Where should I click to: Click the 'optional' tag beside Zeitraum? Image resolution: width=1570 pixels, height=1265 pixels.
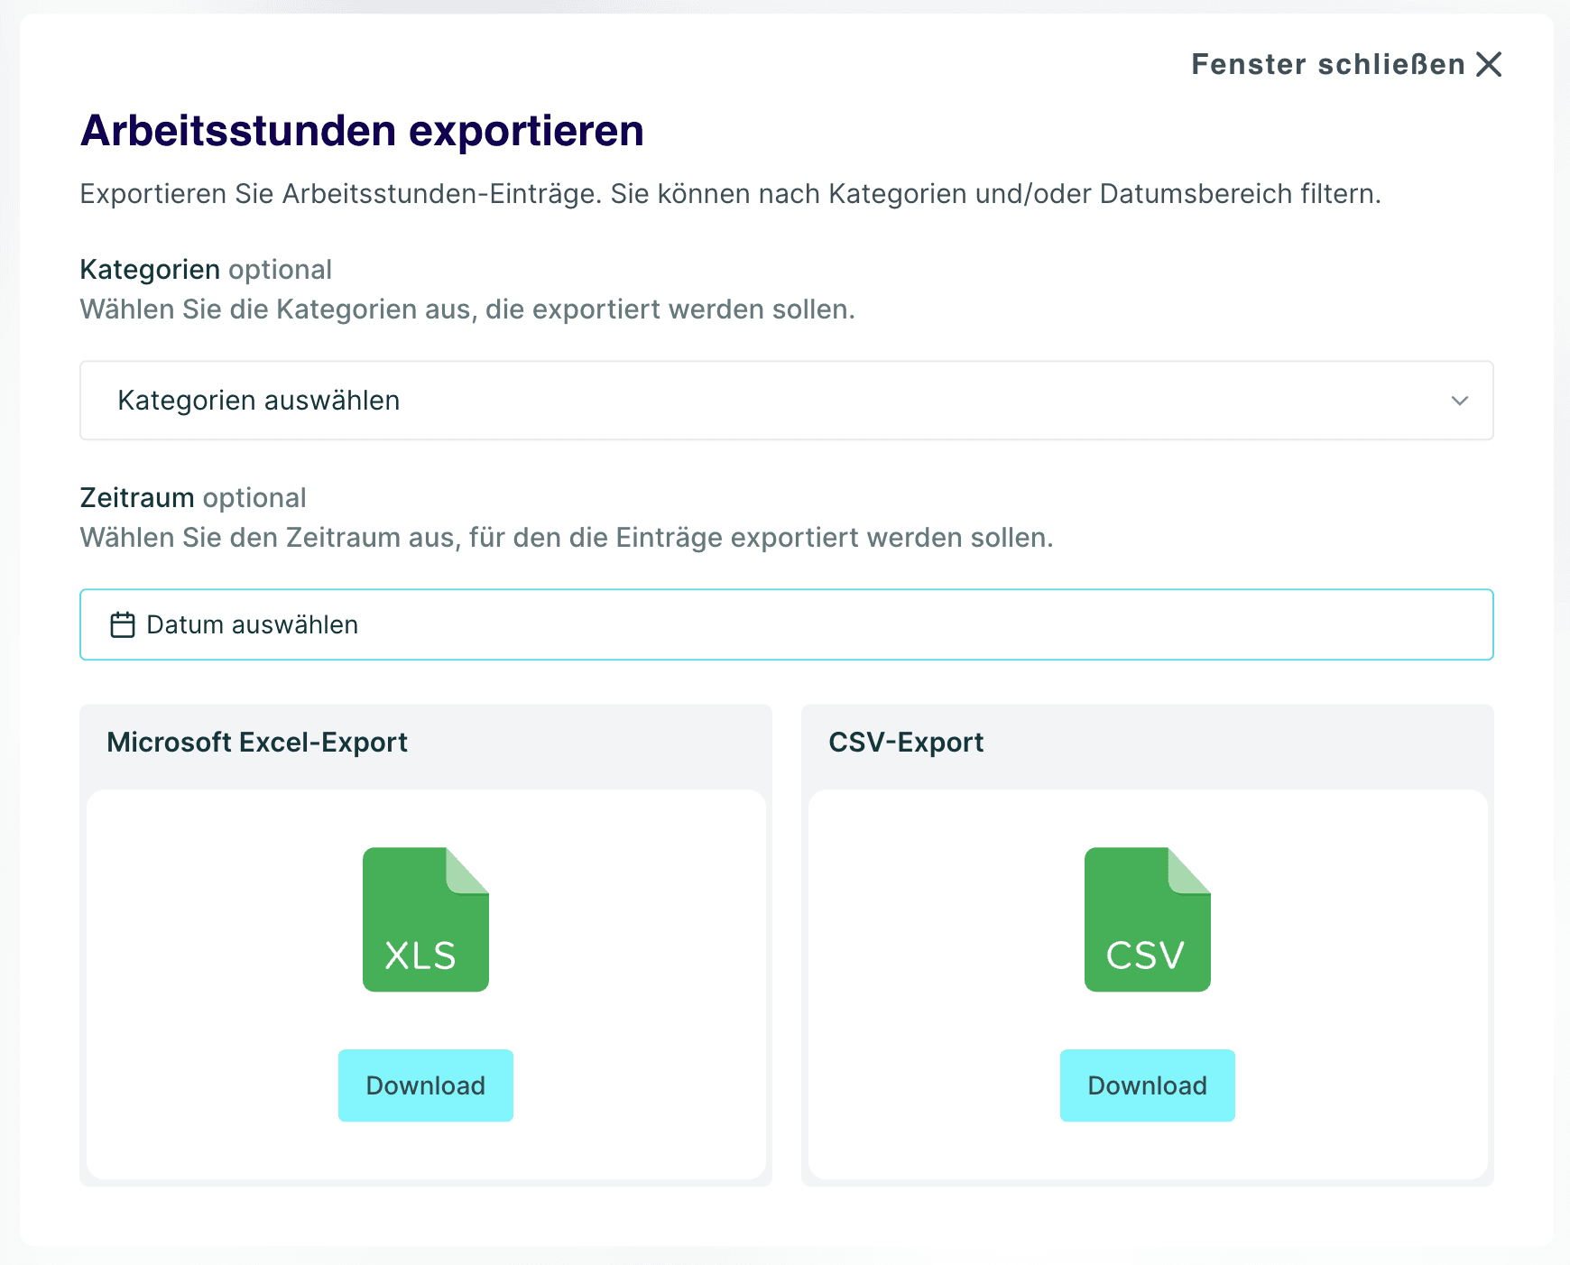pyautogui.click(x=254, y=498)
